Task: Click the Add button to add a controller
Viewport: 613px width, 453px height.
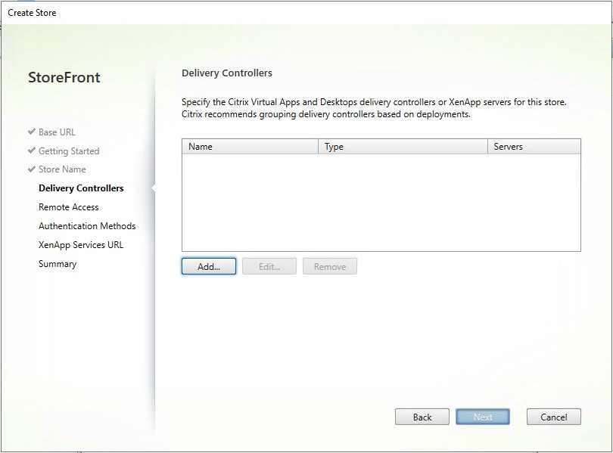Action: click(208, 266)
